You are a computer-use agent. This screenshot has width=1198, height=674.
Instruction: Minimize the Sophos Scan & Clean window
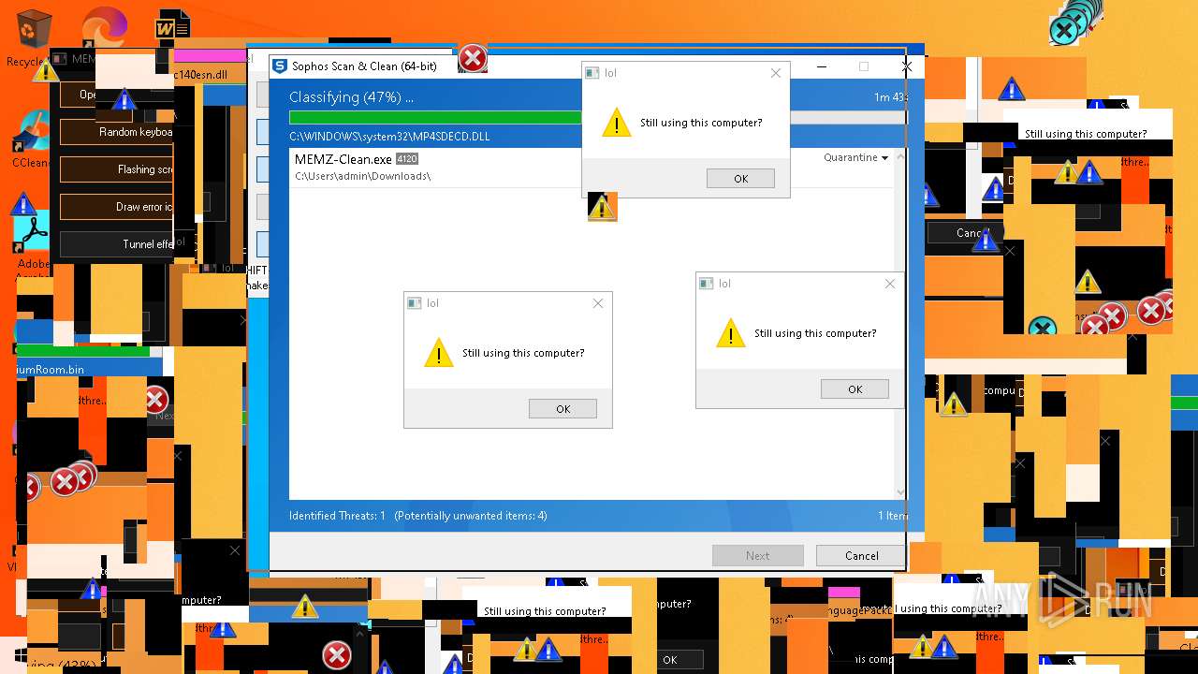(x=821, y=66)
